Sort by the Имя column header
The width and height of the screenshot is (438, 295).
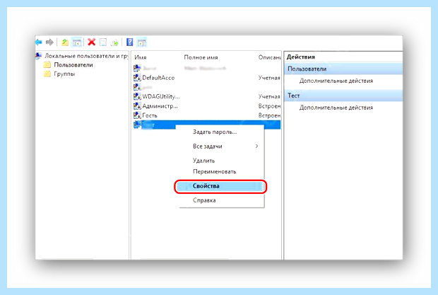coord(141,57)
